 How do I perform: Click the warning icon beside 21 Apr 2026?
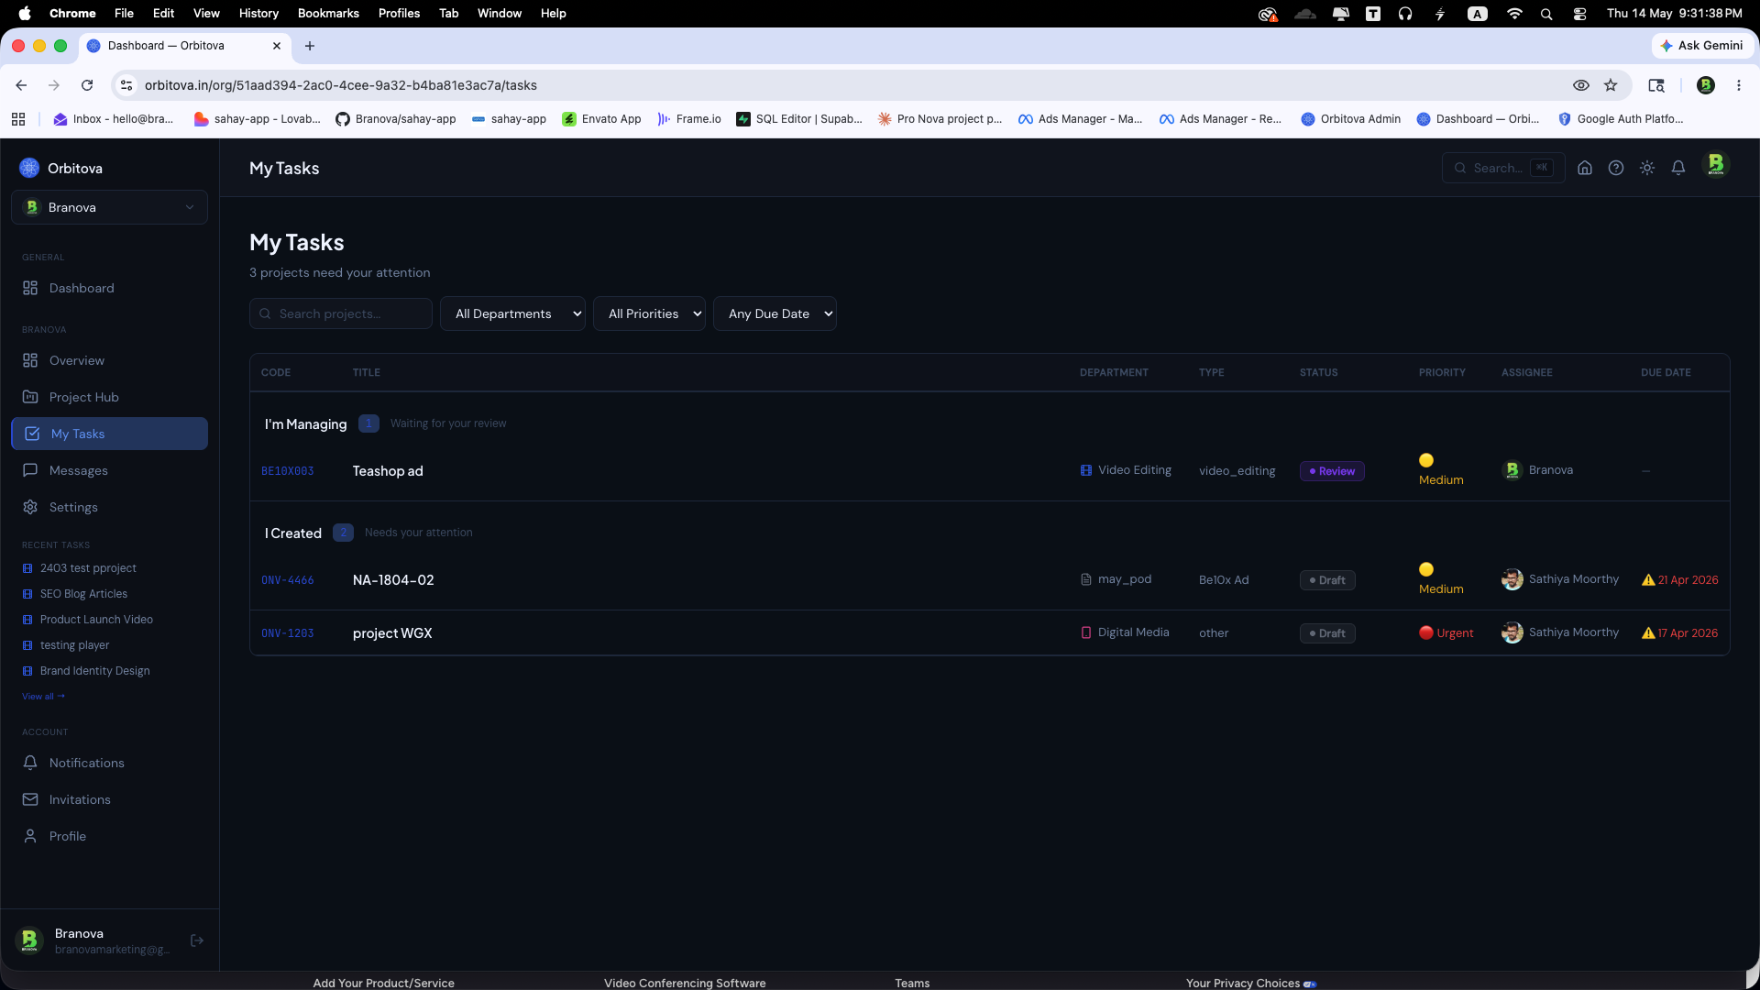coord(1648,579)
